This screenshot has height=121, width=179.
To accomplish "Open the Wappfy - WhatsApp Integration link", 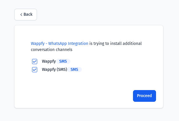I will pyautogui.click(x=59, y=43).
